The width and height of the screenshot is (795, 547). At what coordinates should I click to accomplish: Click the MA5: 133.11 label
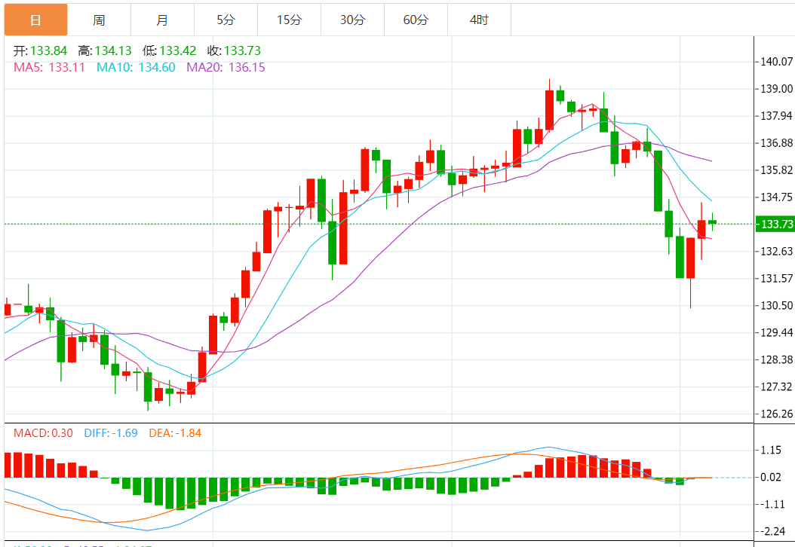click(x=49, y=67)
